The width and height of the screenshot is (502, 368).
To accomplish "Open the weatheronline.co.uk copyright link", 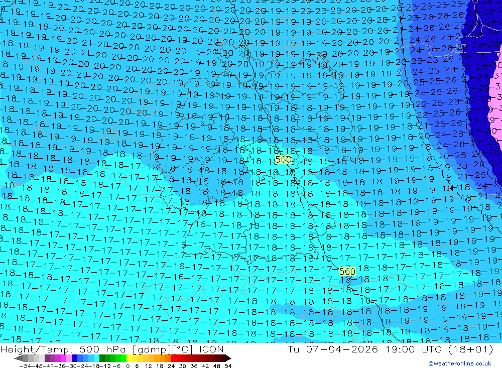I will click(x=460, y=363).
